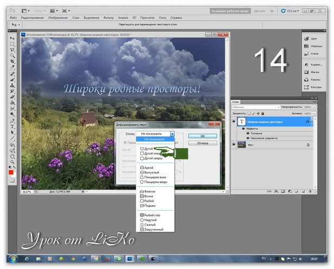Expand more workspaces chevron
The height and width of the screenshot is (269, 334).
(x=272, y=11)
